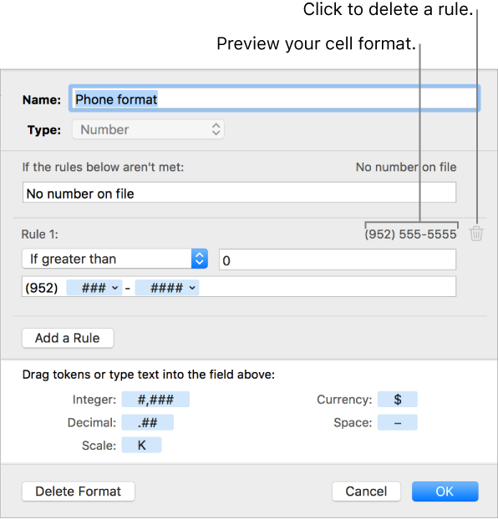Click the No number on file text field
Screen dimensions: 498x519
pyautogui.click(x=239, y=193)
